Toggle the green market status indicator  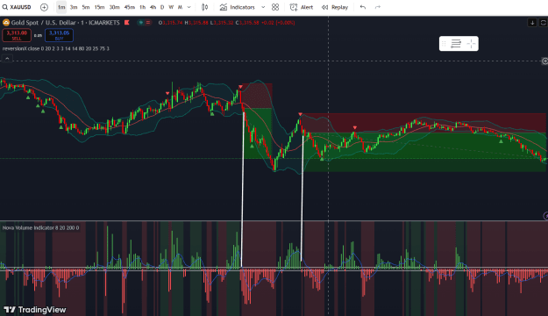[141, 23]
